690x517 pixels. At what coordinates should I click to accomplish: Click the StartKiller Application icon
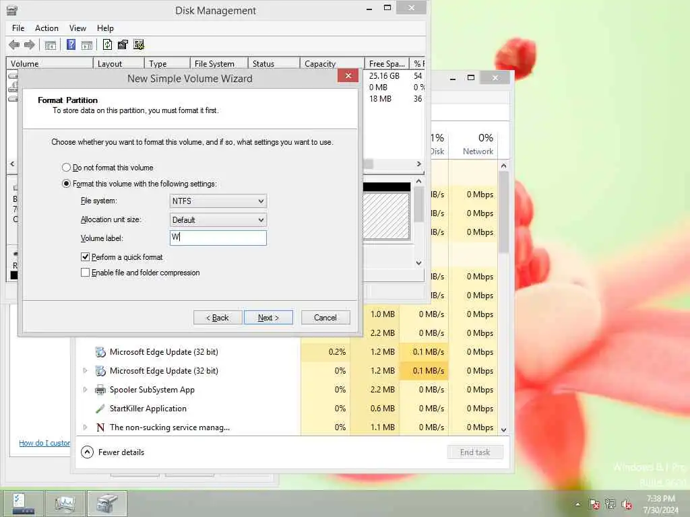100,409
